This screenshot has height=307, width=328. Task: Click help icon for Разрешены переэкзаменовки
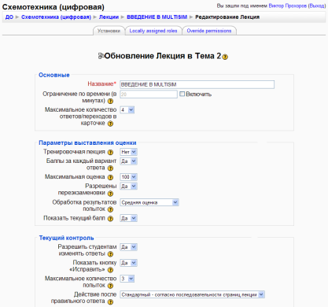click(x=111, y=194)
